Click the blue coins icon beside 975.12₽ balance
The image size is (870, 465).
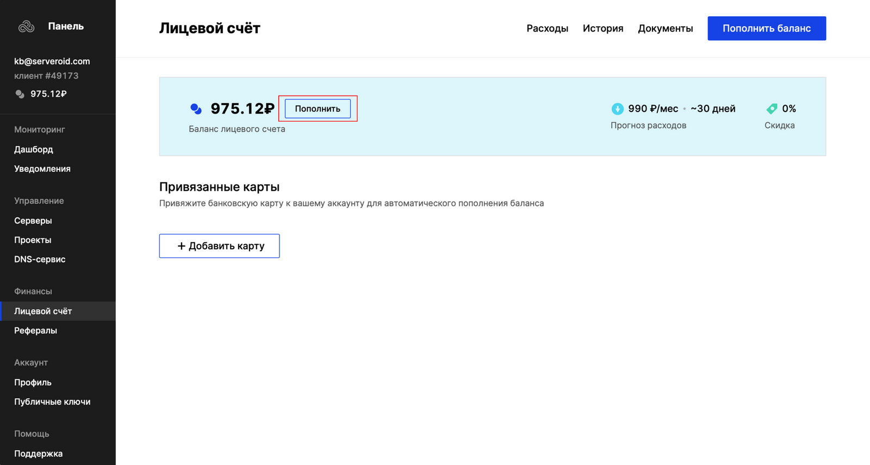(196, 109)
